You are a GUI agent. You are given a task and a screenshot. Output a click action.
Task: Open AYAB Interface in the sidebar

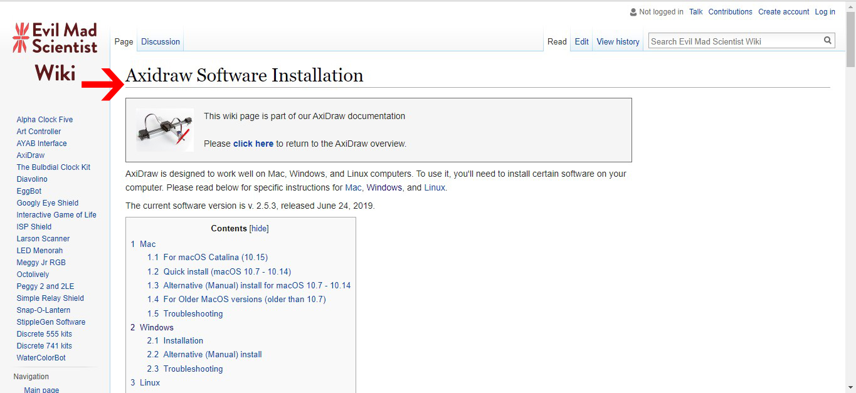(x=41, y=144)
